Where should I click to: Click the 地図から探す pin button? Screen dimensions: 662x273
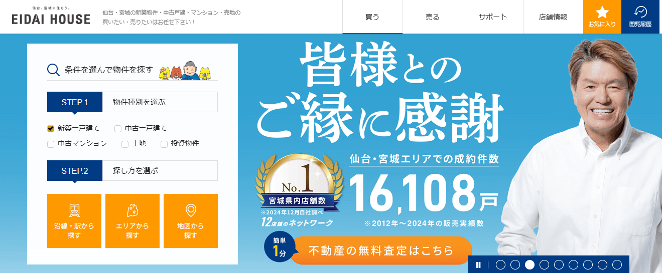191,221
